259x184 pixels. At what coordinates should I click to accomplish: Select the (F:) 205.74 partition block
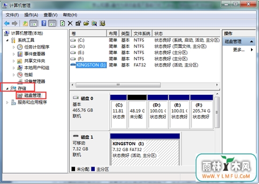(202, 112)
